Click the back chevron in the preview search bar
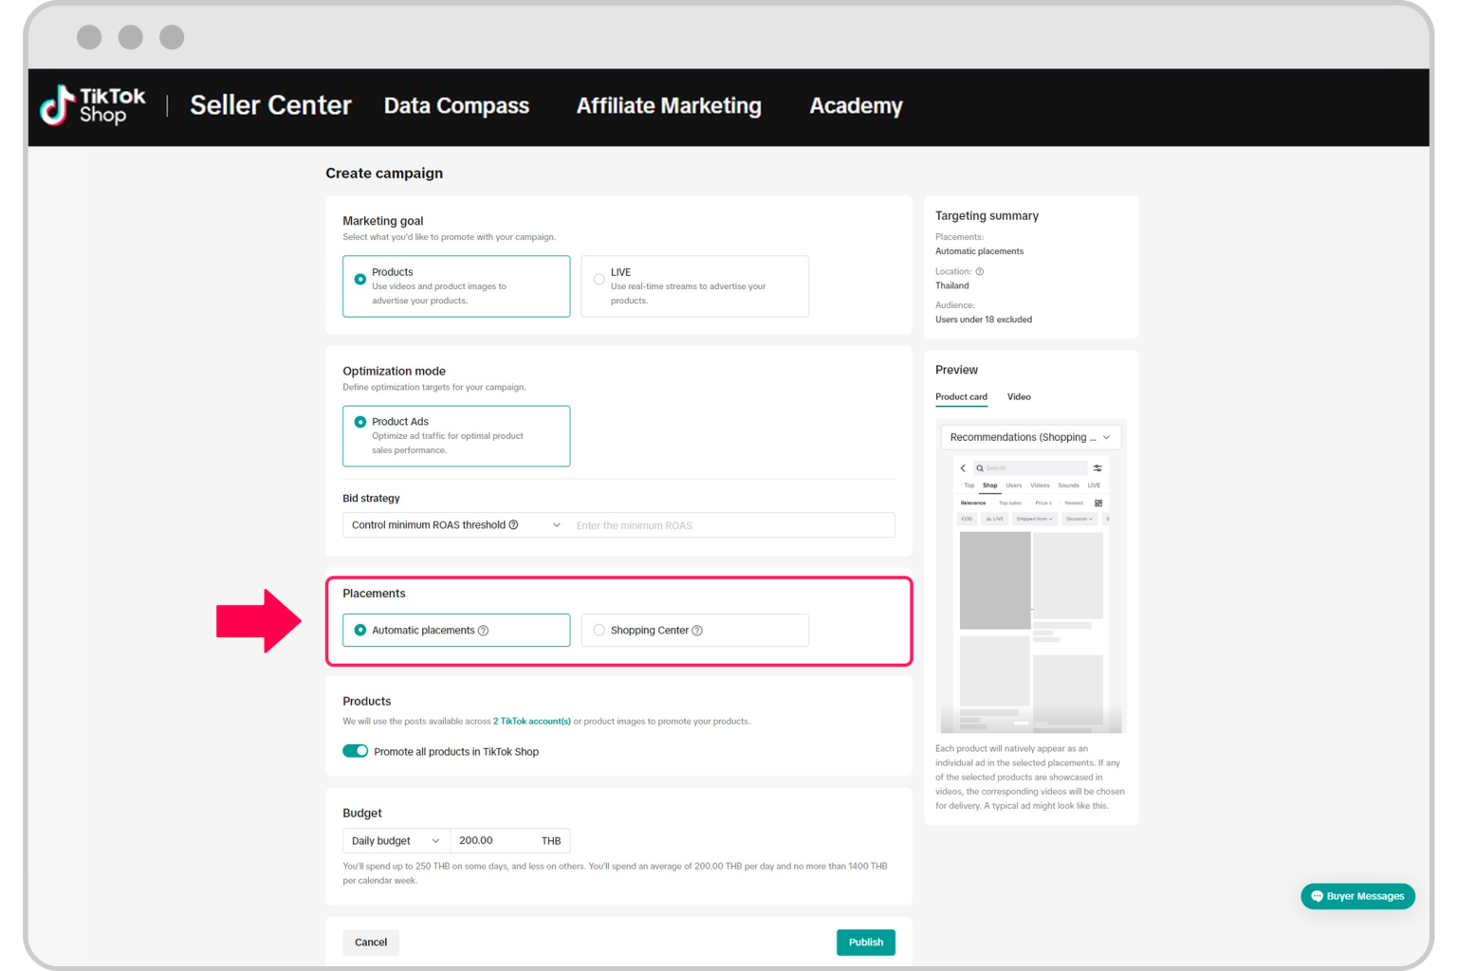 click(963, 467)
